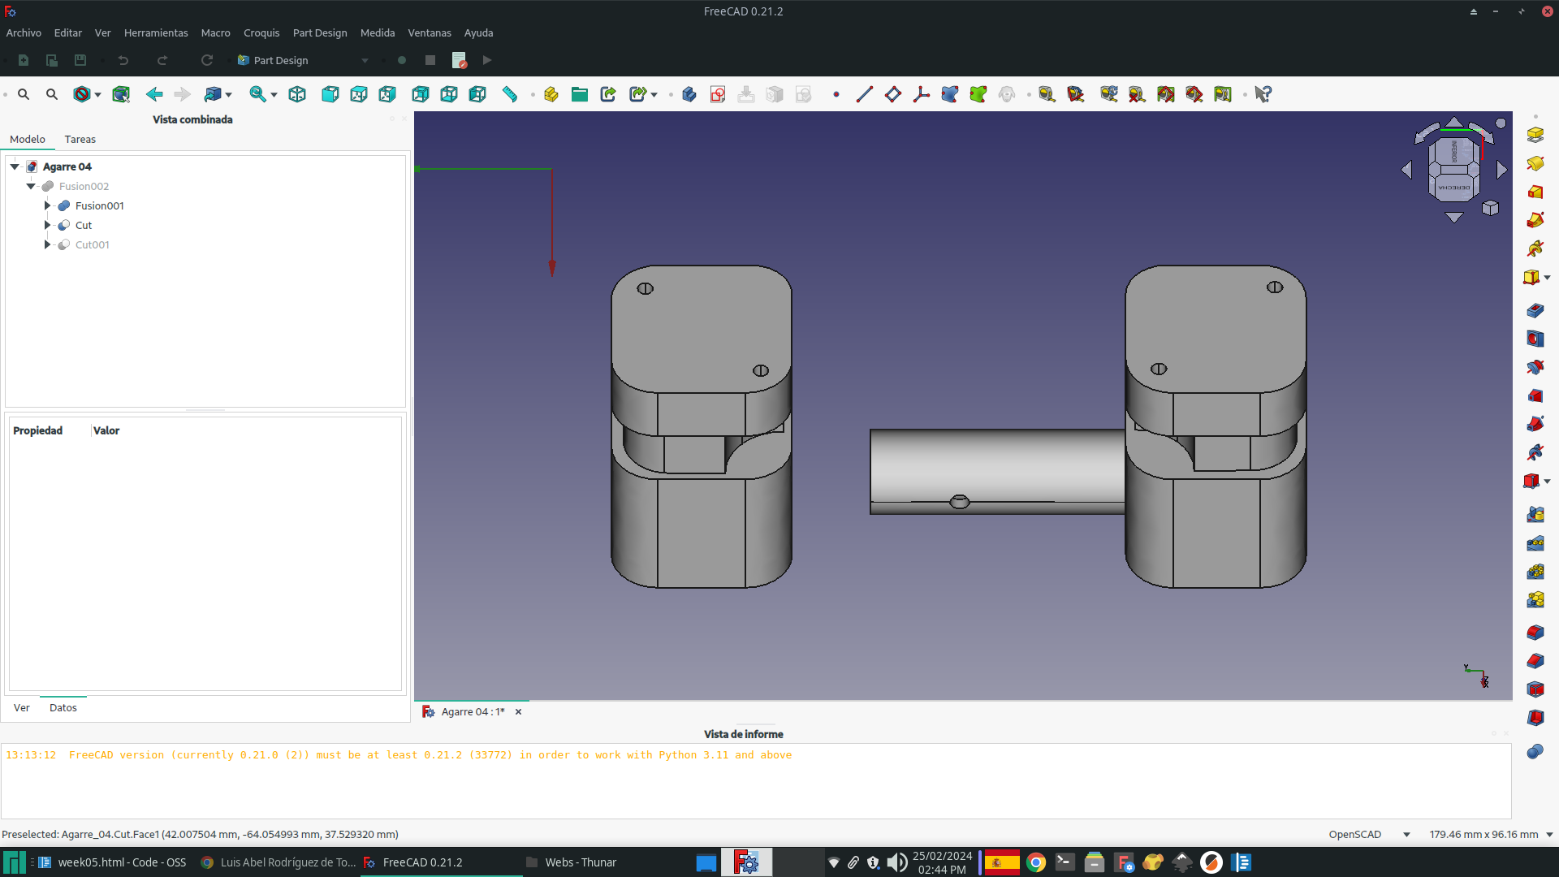Click the Fit All view icon
This screenshot has height=877, width=1559.
[x=24, y=94]
